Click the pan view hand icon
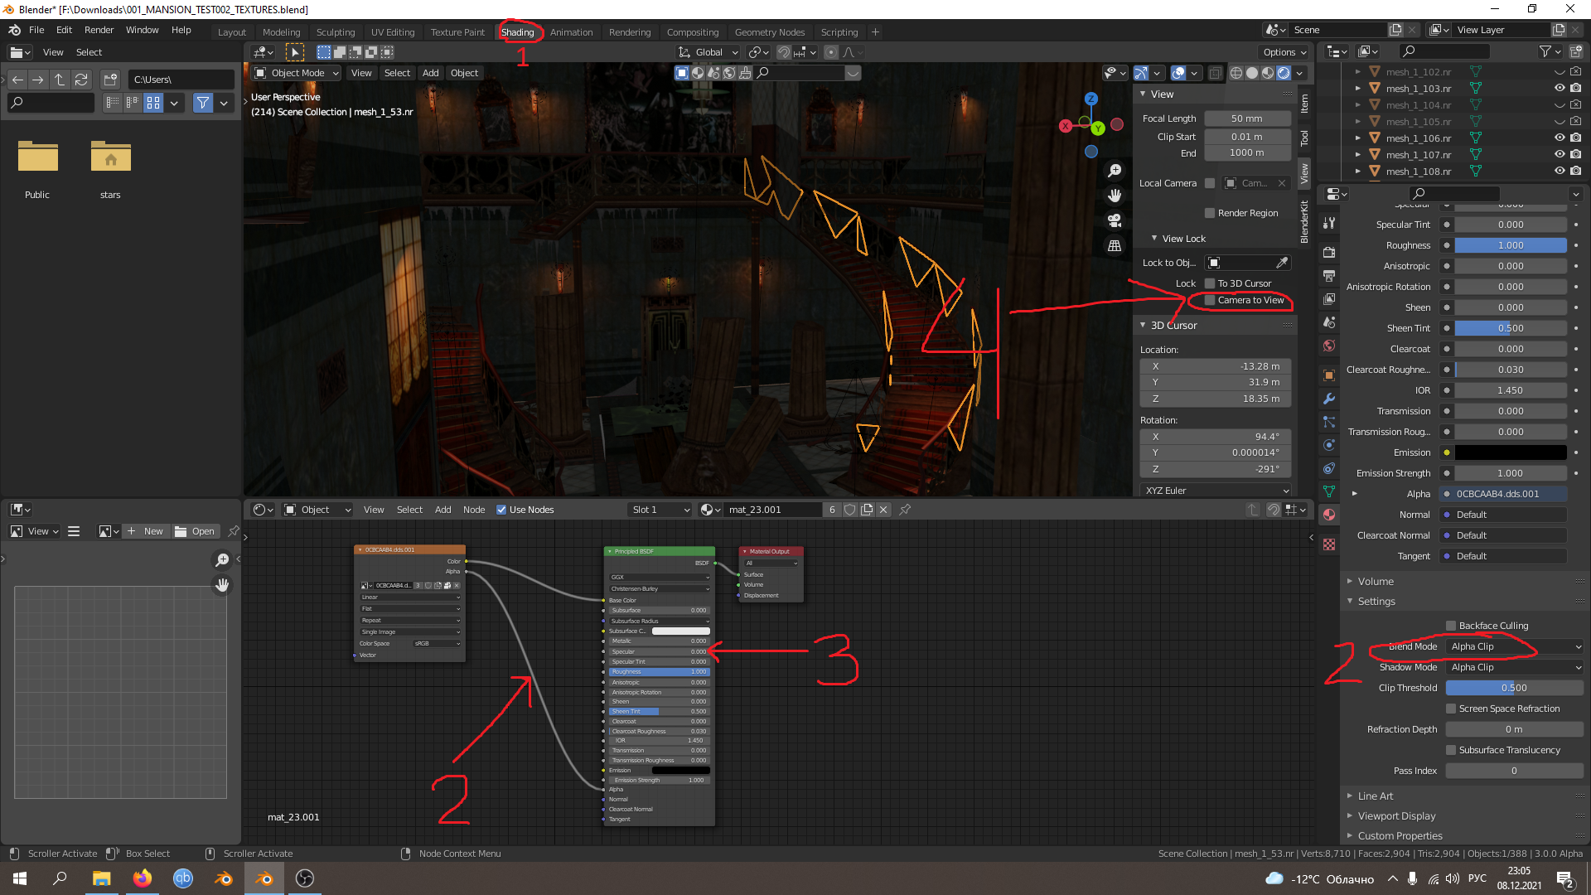The width and height of the screenshot is (1591, 895). coord(1115,196)
